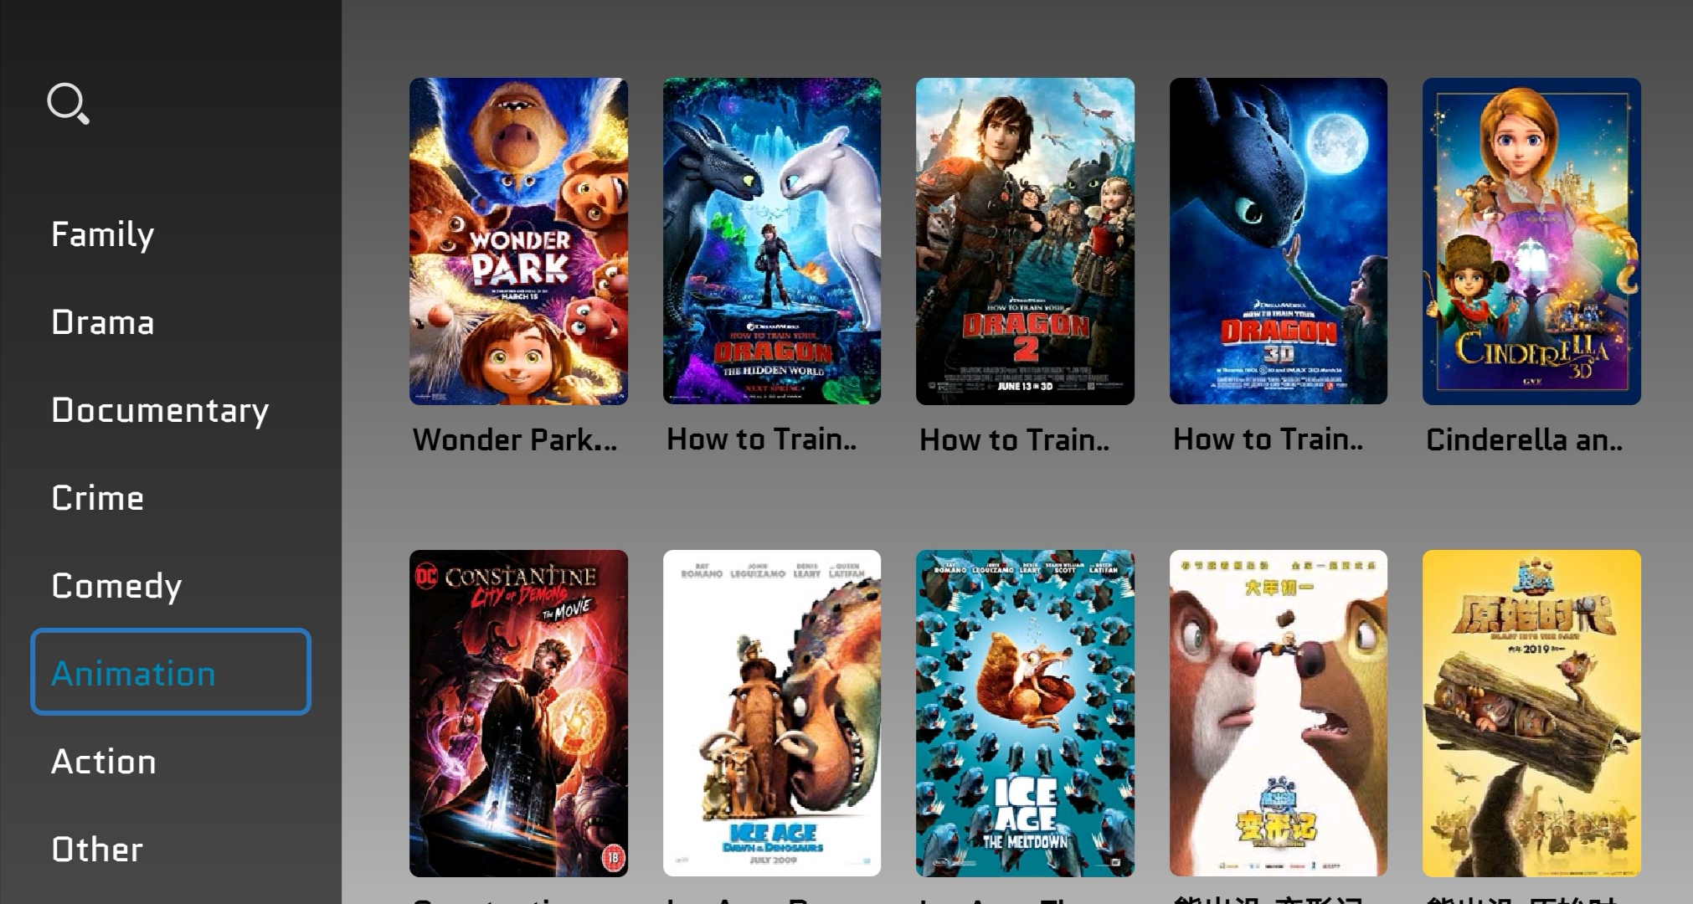Open the yellow log Chinese movie poster
Viewport: 1693px width, 904px height.
[1531, 713]
